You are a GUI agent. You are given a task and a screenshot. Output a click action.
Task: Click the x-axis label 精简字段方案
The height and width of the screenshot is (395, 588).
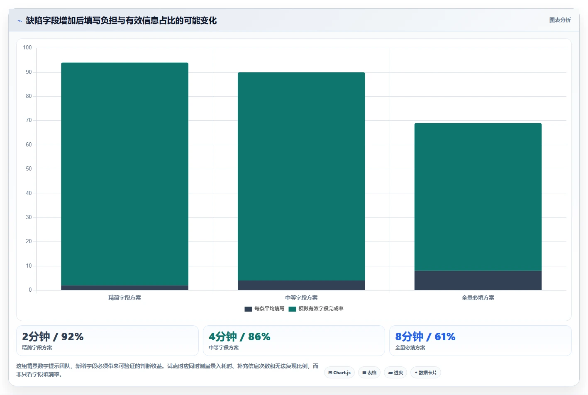pos(124,297)
